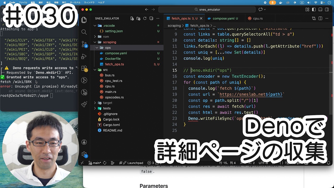Refresh the explorer file tree

point(145,19)
